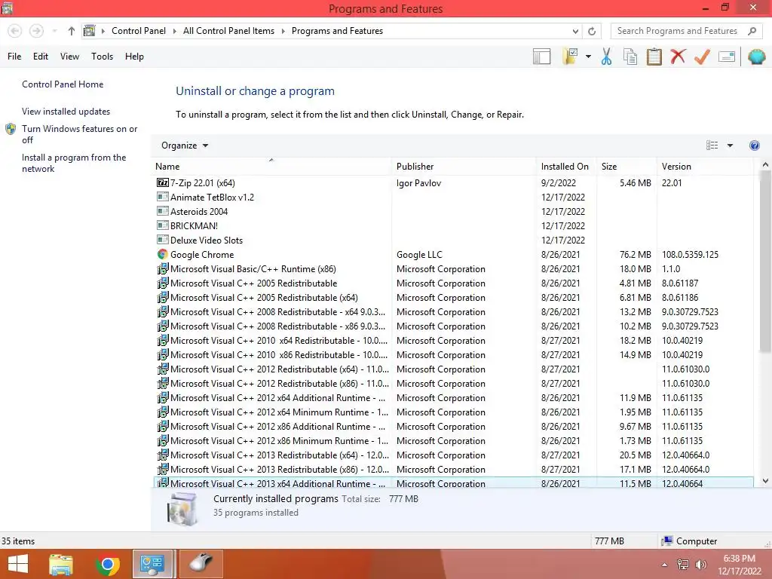The width and height of the screenshot is (772, 579).
Task: Sort by the Name column header
Action: click(x=271, y=167)
